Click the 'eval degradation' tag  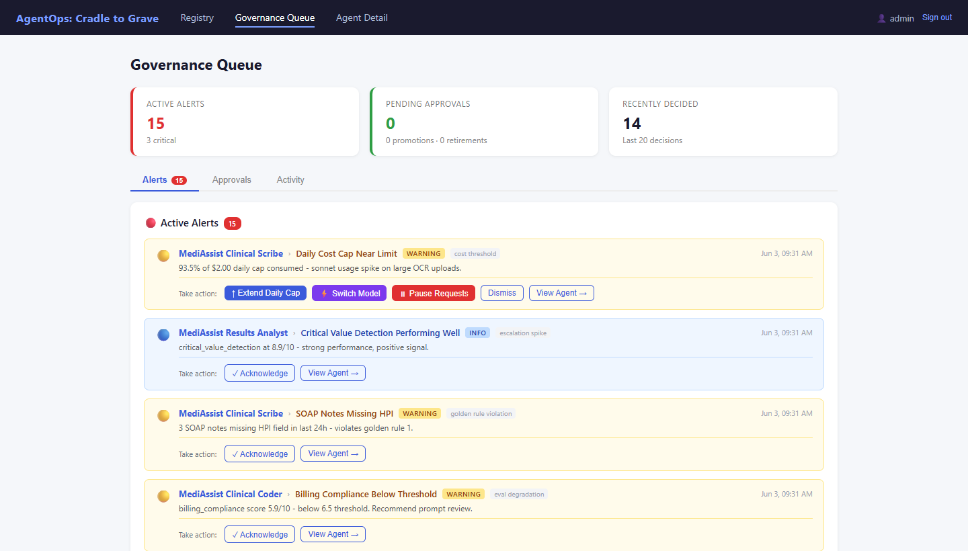click(519, 495)
